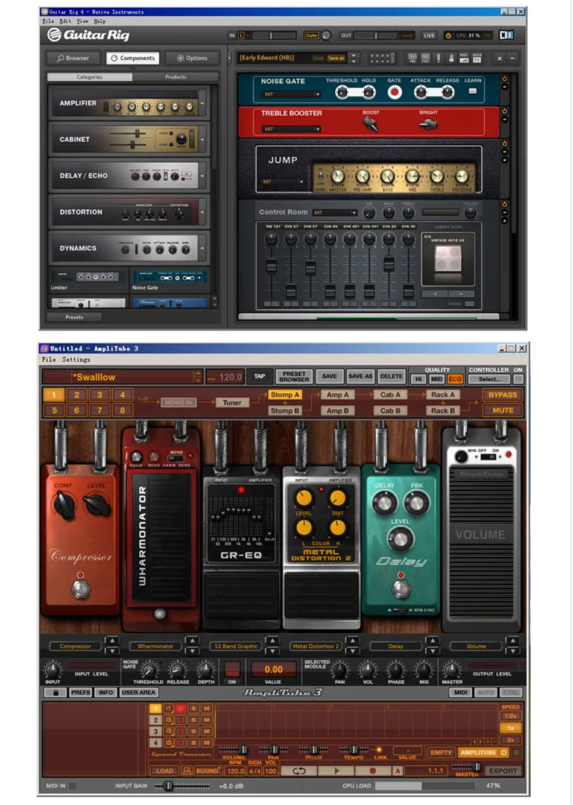This screenshot has height=805, width=573.
Task: Click the rack X clear icon in Guitar Rig
Action: (x=499, y=58)
